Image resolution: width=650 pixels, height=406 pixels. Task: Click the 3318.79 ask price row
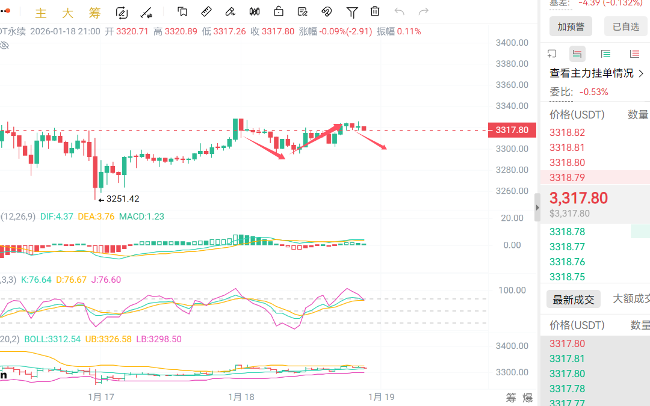pyautogui.click(x=567, y=177)
